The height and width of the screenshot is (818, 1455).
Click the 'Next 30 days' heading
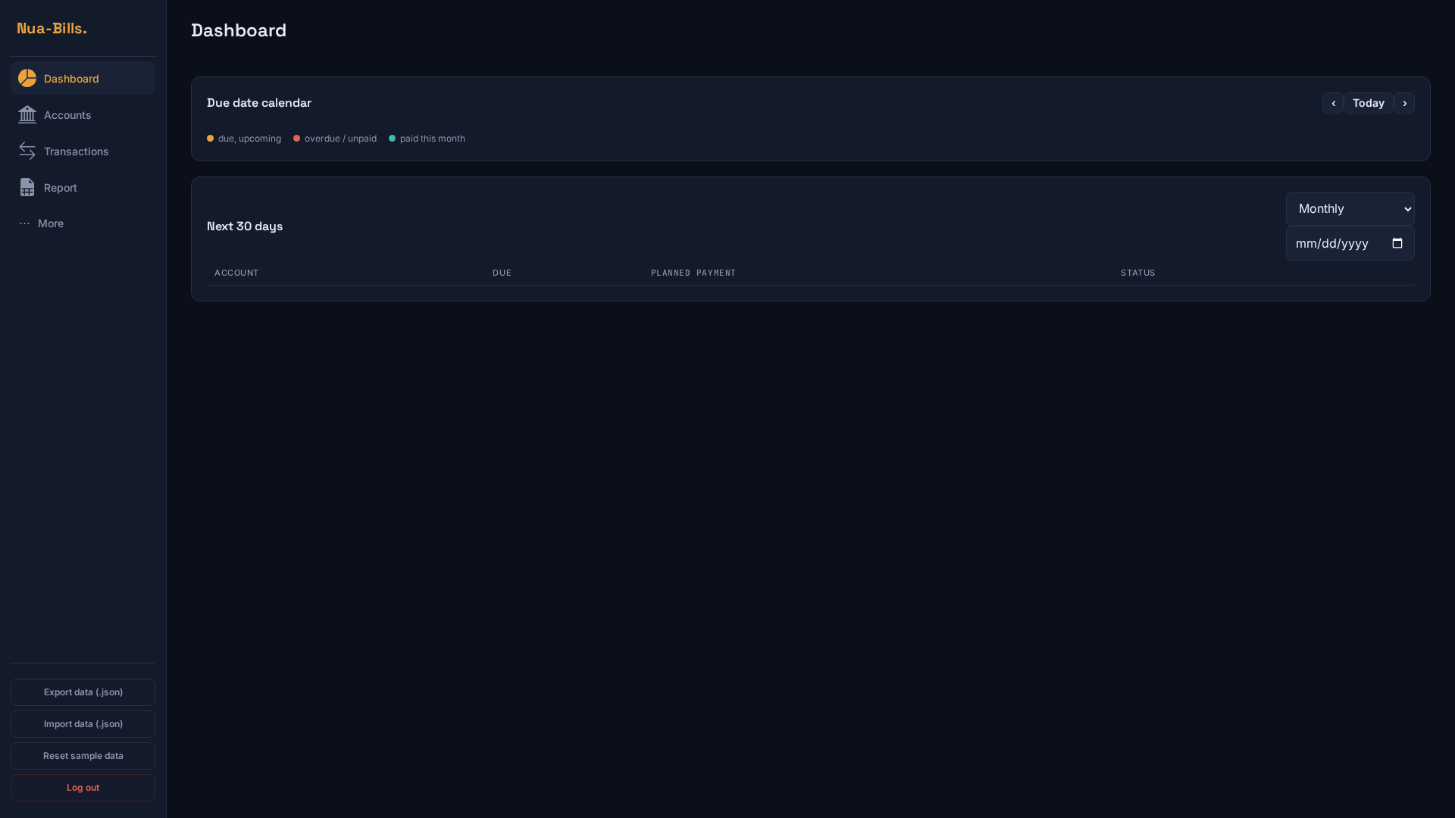[x=245, y=226]
